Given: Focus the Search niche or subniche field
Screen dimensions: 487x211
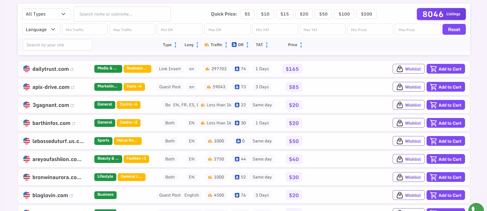Looking at the screenshot, I should click(122, 14).
